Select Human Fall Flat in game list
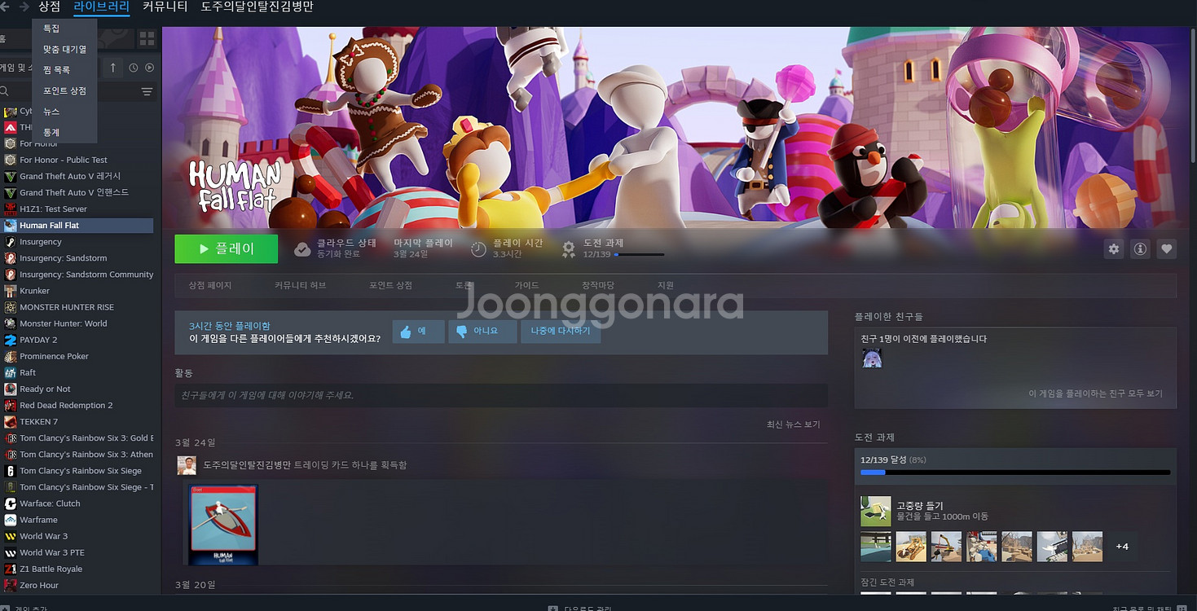Viewport: 1197px width, 611px height. pos(77,226)
